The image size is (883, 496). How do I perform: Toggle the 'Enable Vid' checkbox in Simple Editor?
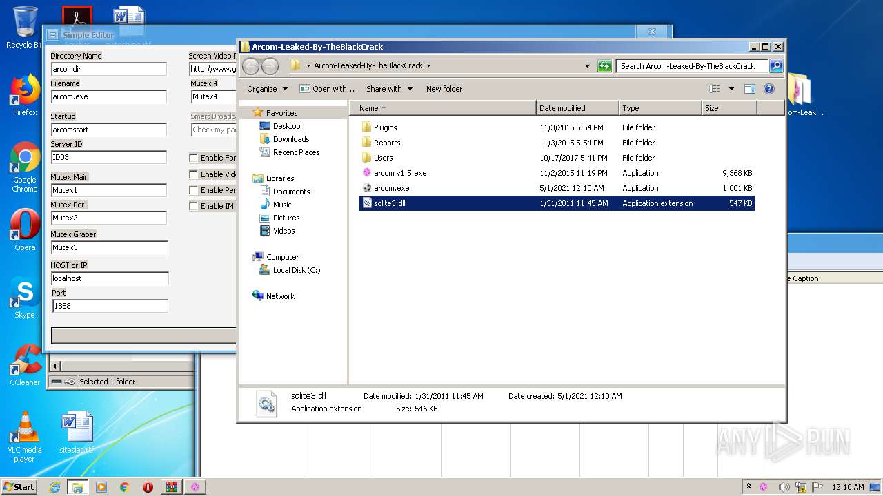193,174
